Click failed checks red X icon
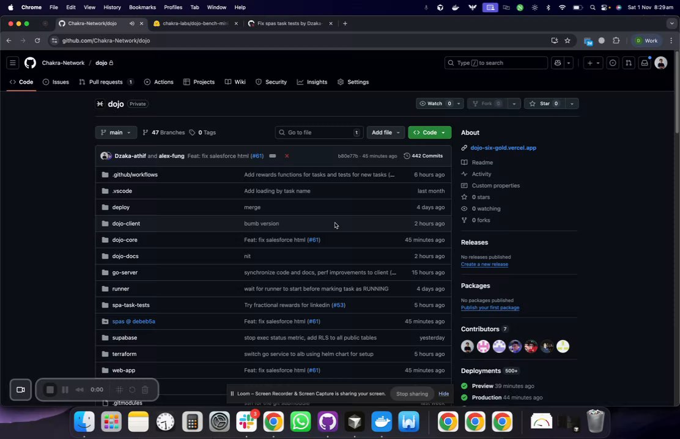680x439 pixels. [x=287, y=156]
